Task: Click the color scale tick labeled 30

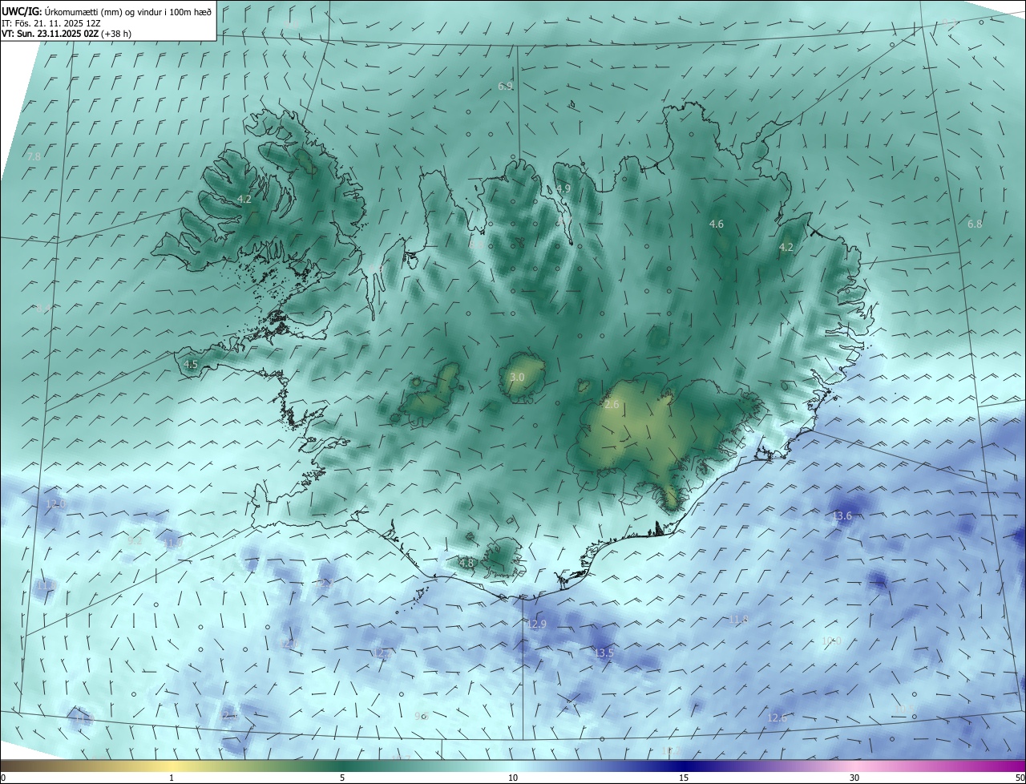Action: pyautogui.click(x=854, y=778)
